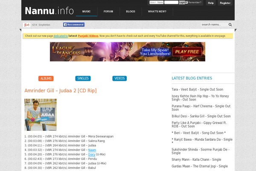
Task: Open the Punjabi Videos link
Action: click(x=88, y=36)
